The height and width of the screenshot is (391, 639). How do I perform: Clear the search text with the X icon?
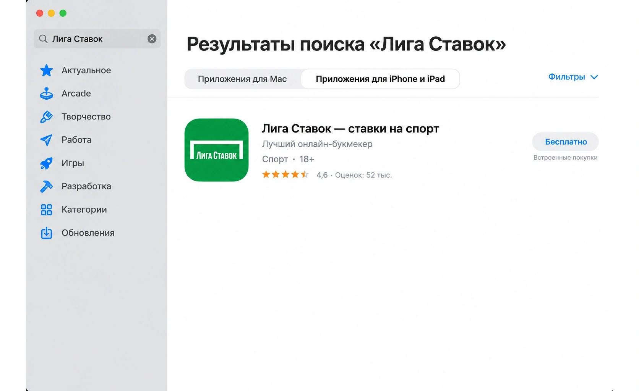pos(152,39)
